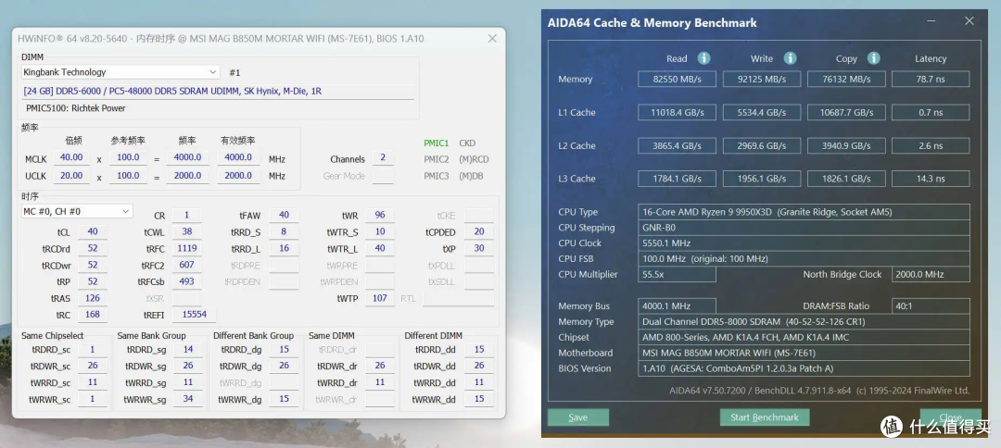The height and width of the screenshot is (448, 1001).
Task: Click the CPU Stepping value GNR-B0
Action: point(804,228)
